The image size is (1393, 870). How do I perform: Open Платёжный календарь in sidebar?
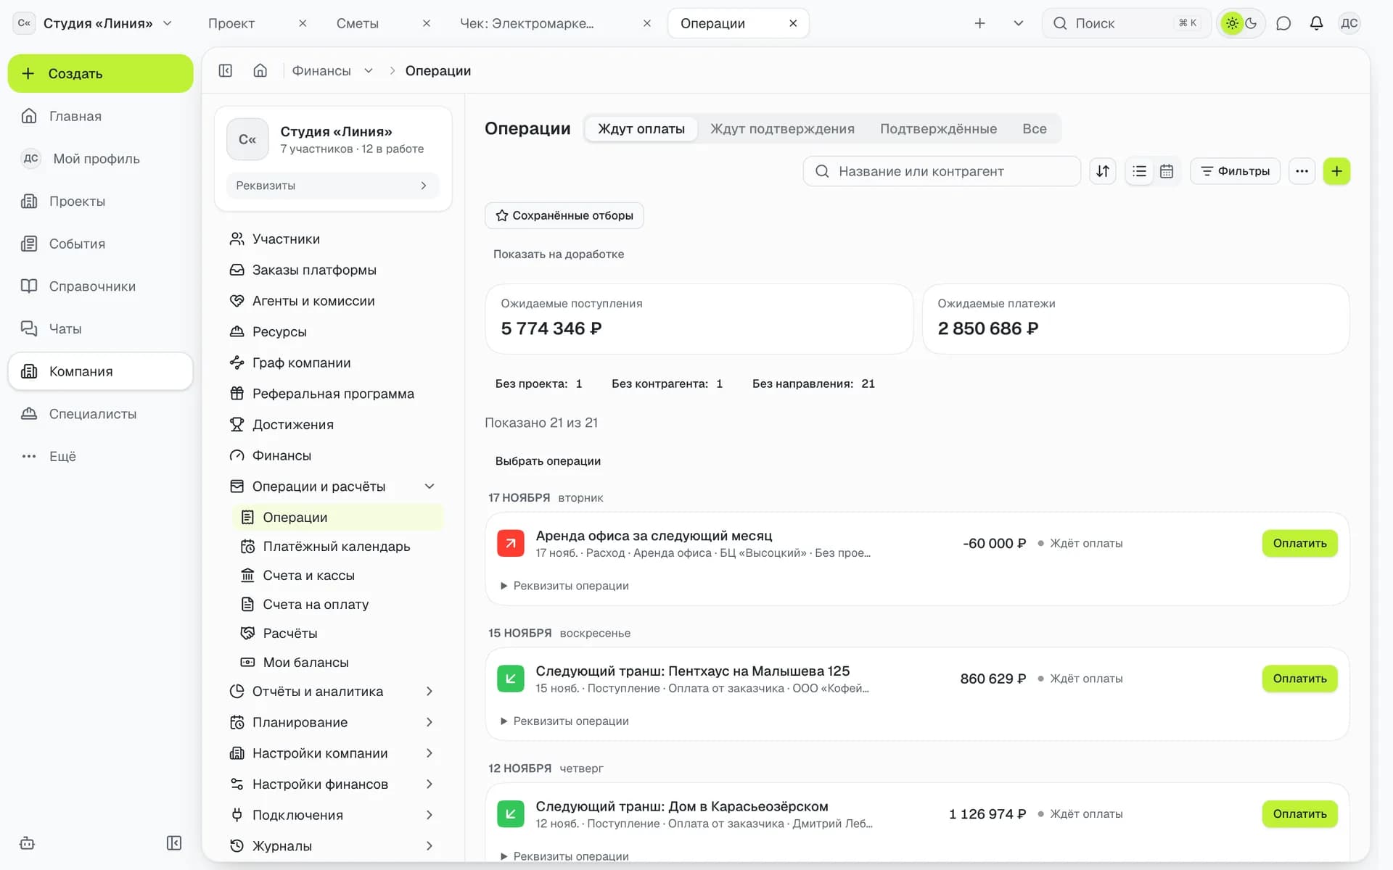[x=337, y=546]
